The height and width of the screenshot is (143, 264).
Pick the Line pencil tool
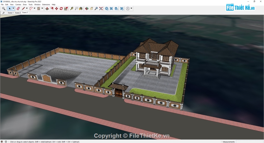[23, 8]
